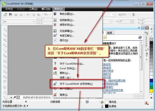
Task: Click the book icon in Hints panel
Action: [140, 38]
